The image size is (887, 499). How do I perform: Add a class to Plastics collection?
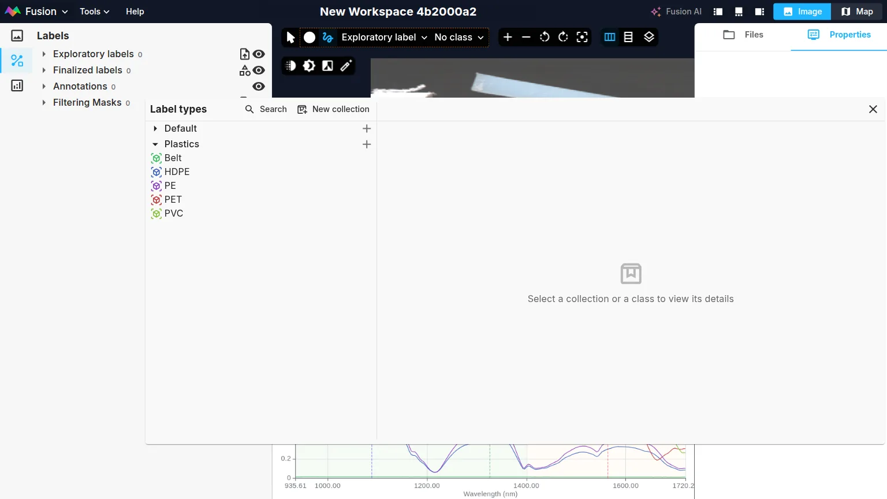(x=367, y=144)
